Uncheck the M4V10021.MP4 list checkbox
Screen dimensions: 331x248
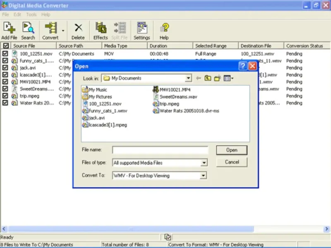click(5, 81)
